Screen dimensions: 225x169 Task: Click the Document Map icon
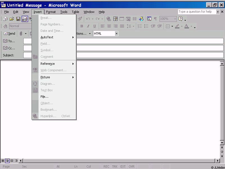click(x=149, y=19)
